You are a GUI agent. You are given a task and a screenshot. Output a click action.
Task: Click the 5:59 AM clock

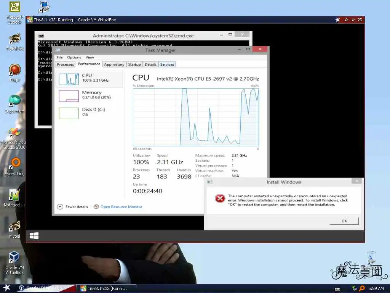point(376,288)
